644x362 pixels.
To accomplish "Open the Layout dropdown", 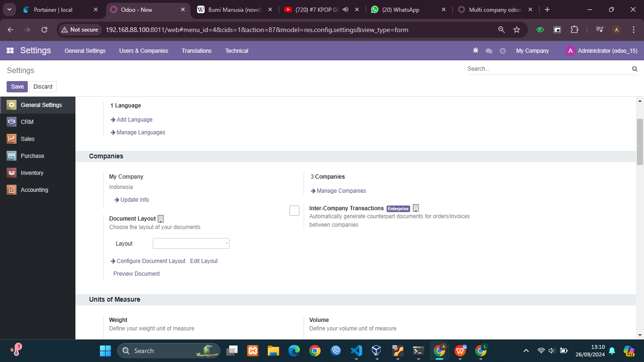I will [x=191, y=244].
